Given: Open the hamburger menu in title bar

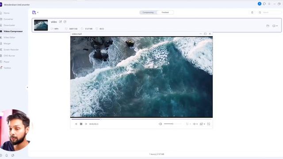Looking at the screenshot, I should pyautogui.click(x=269, y=4).
